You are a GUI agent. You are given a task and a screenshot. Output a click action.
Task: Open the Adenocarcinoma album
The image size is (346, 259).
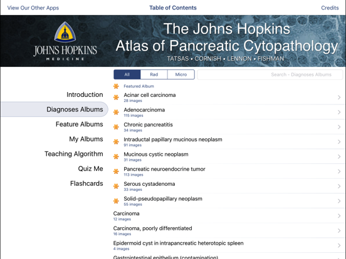228,112
